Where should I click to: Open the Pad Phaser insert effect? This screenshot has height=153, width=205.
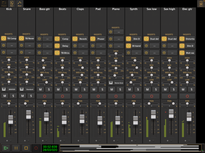(100, 39)
